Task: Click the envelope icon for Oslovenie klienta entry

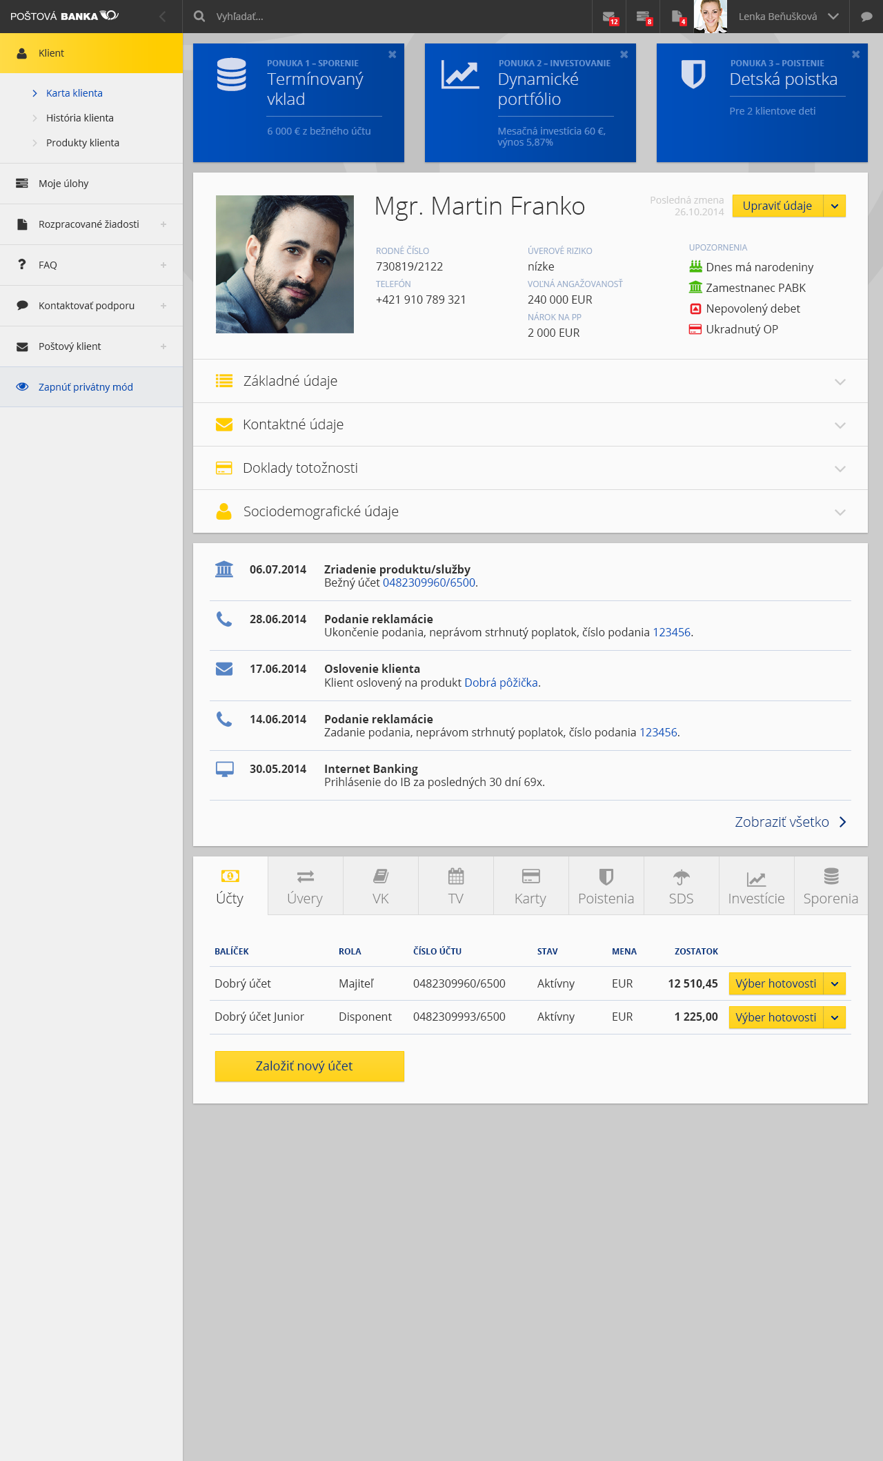Action: tap(224, 669)
